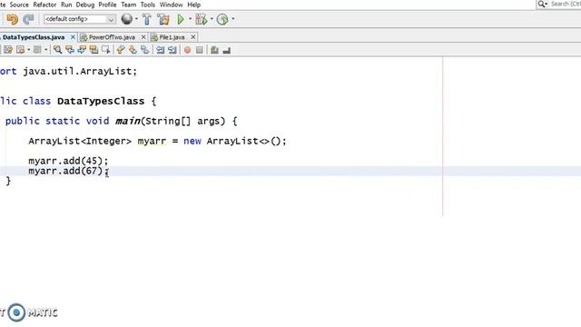Click the Find Next Occurrence icon
Screen dimensions: 581x327
(x=82, y=50)
